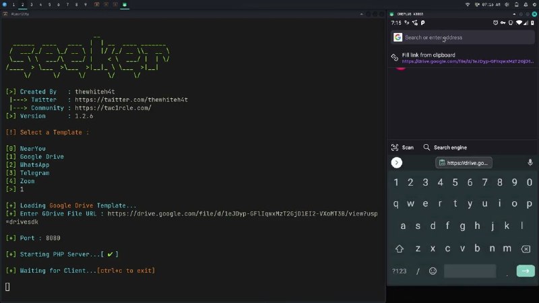Tap the Scan QR button
This screenshot has height=303, width=539.
402,147
